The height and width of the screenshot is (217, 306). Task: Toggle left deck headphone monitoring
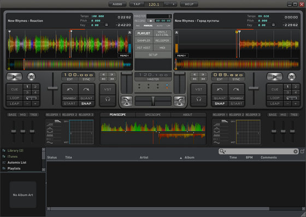(108, 99)
